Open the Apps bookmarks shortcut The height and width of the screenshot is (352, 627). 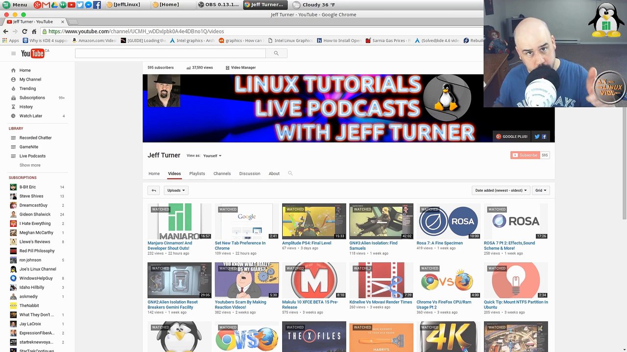pos(11,41)
